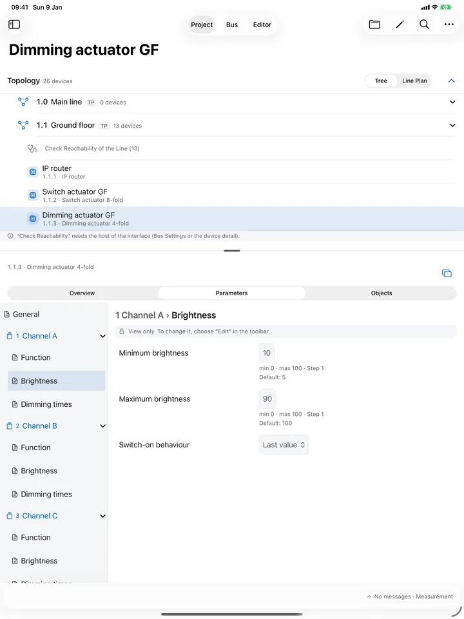Click the pencil Edit icon

pyautogui.click(x=400, y=25)
